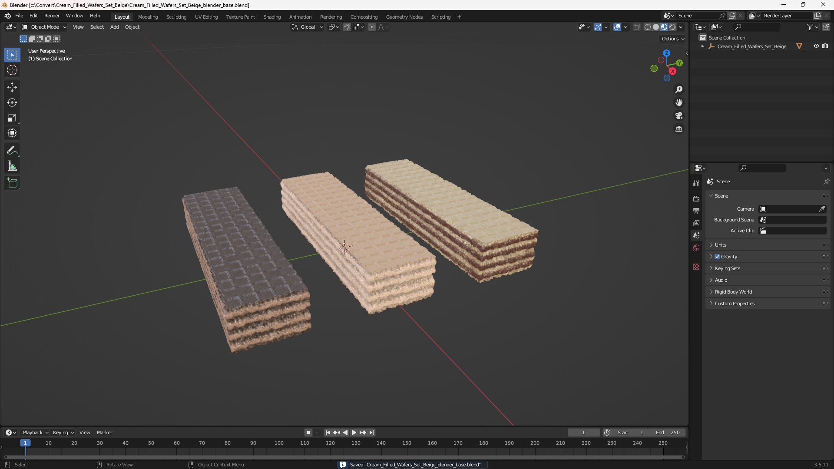Hide Cream_Filled_Wafers_Set_Beige collection in viewport
Screen dimensions: 834x469
click(816, 46)
